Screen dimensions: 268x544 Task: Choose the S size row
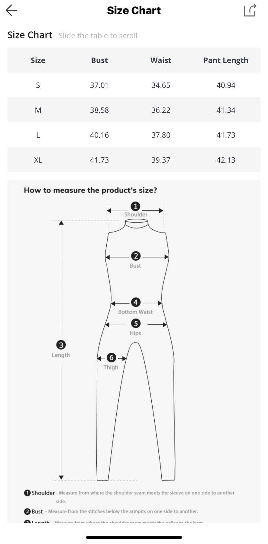(134, 85)
